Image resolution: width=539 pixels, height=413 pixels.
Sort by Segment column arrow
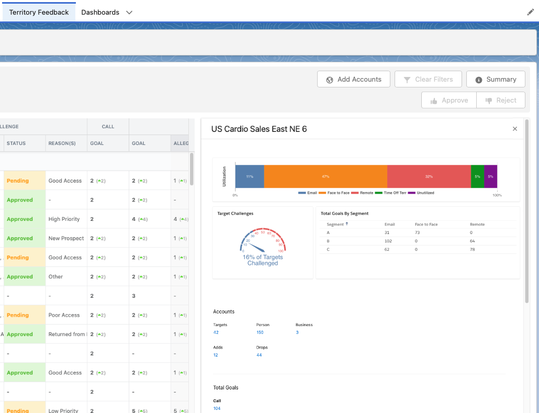(346, 224)
